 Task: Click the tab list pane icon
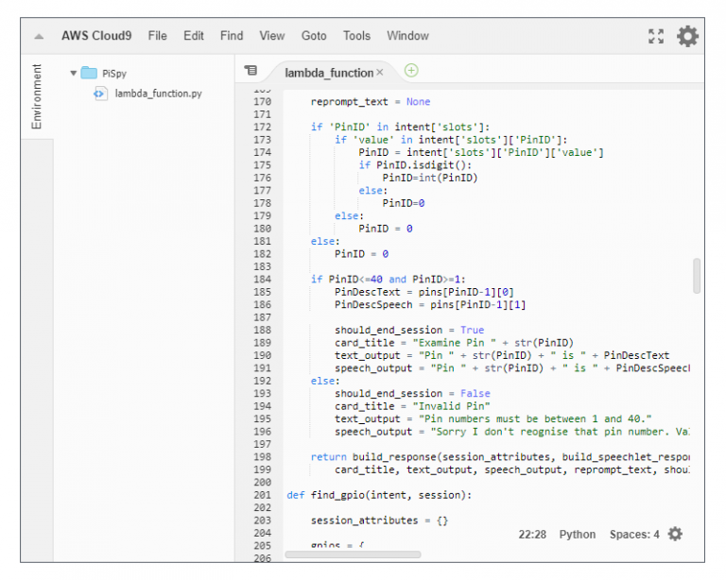(x=251, y=71)
